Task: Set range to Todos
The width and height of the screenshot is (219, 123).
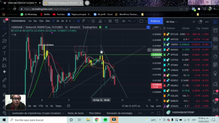Action: [59, 106]
